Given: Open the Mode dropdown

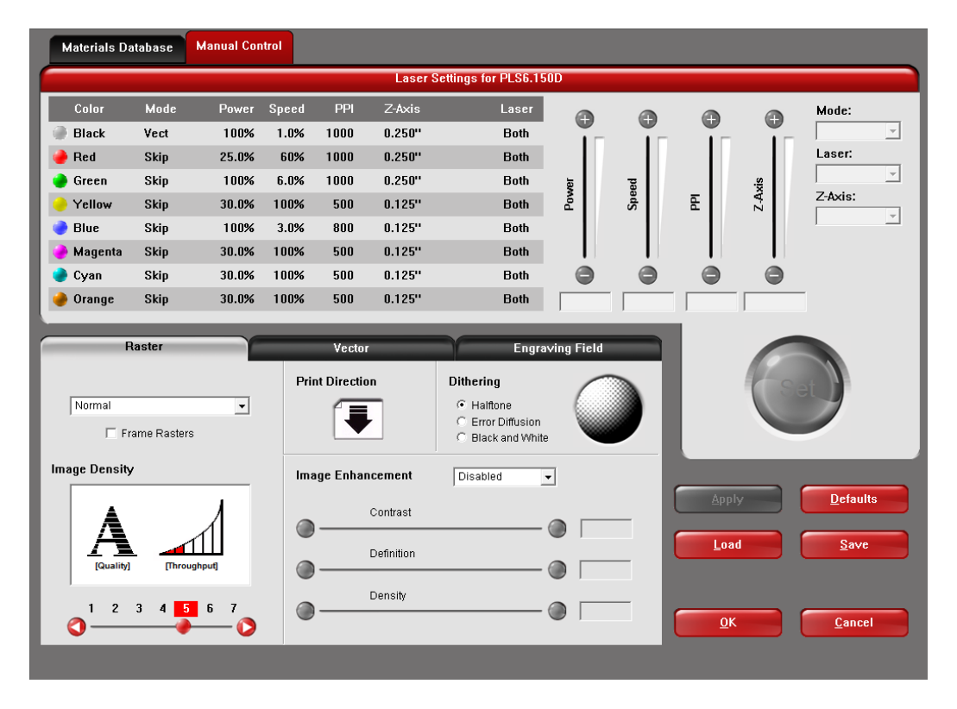Looking at the screenshot, I should point(858,130).
